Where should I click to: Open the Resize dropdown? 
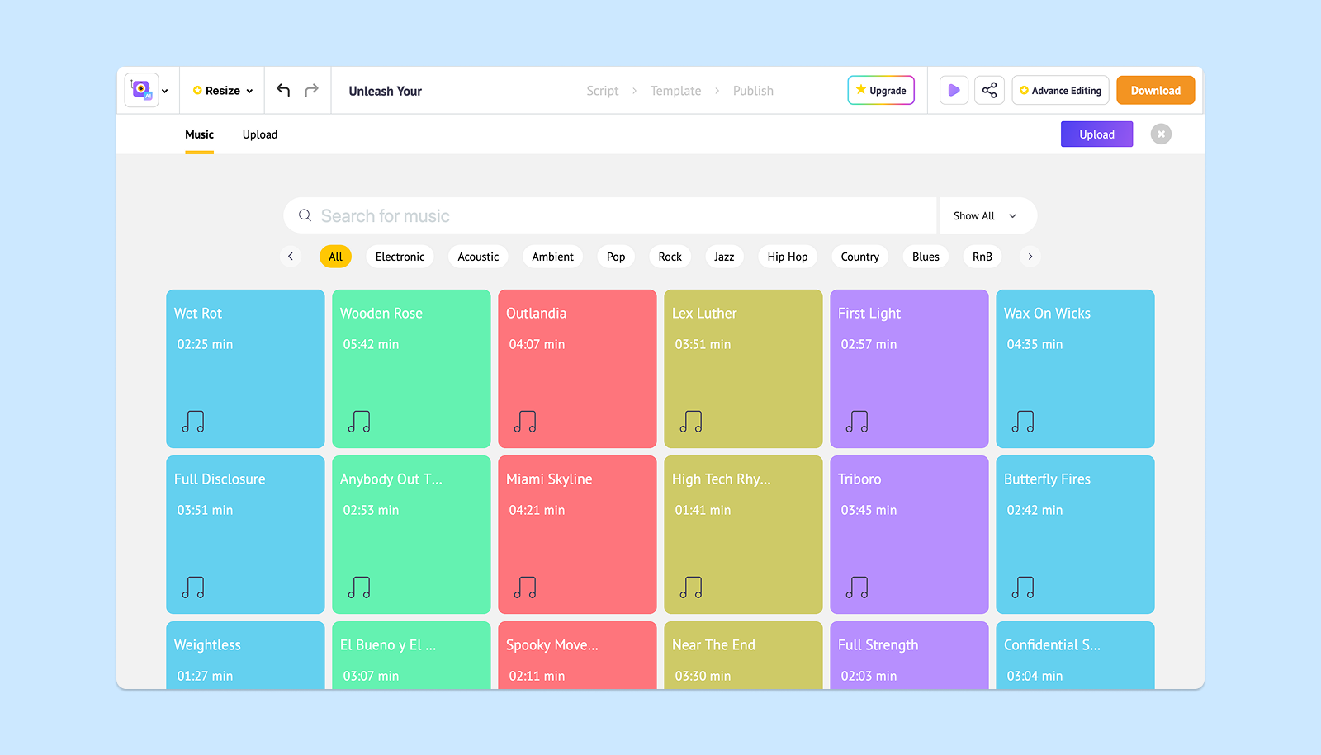tap(223, 91)
